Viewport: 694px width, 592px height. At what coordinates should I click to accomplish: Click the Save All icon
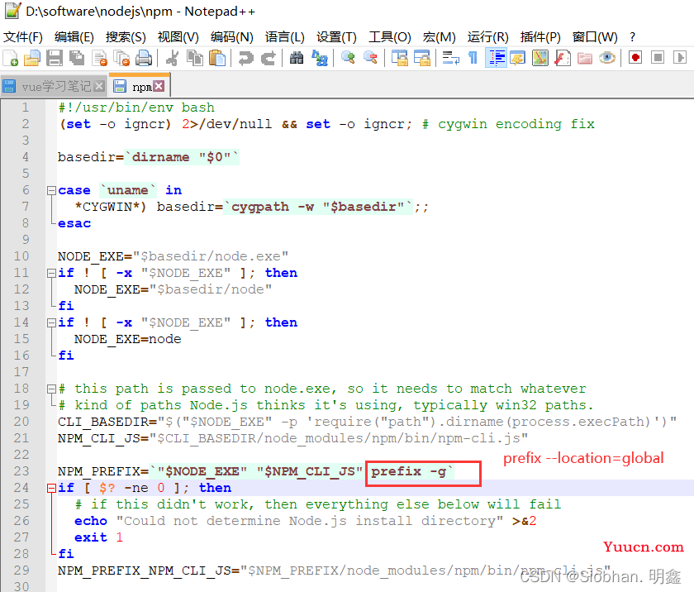pyautogui.click(x=77, y=58)
